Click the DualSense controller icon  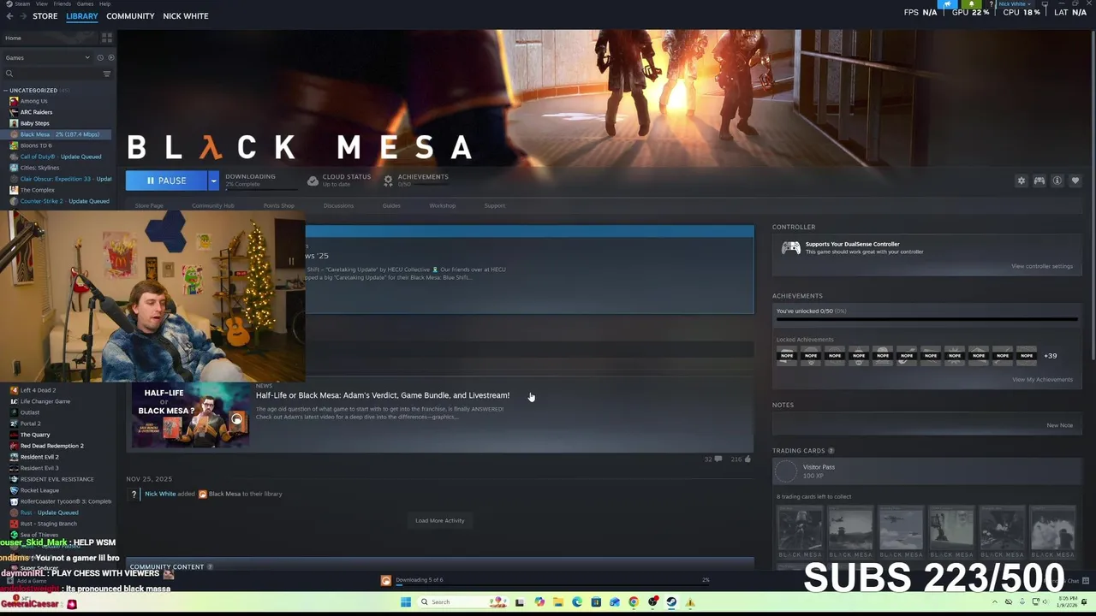[791, 248]
